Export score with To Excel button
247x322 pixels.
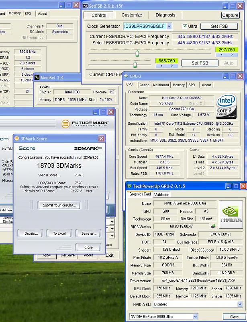(x=59, y=233)
